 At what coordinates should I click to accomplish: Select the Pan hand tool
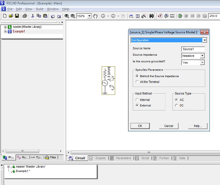coord(95,16)
